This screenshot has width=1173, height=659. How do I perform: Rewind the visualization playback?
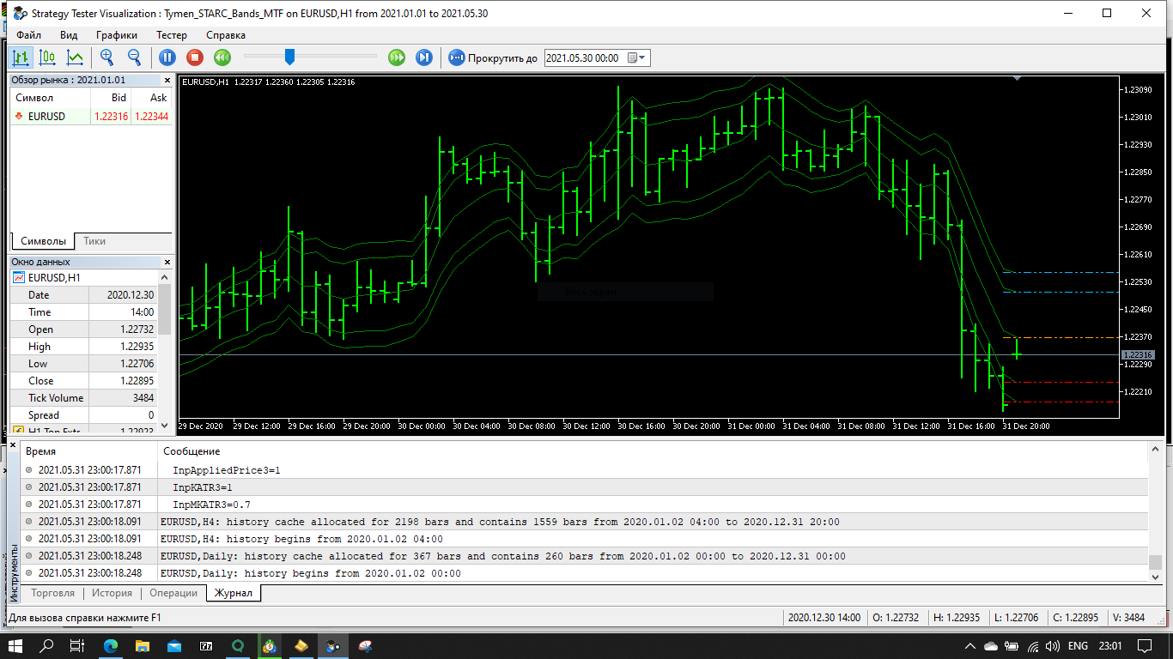[222, 57]
